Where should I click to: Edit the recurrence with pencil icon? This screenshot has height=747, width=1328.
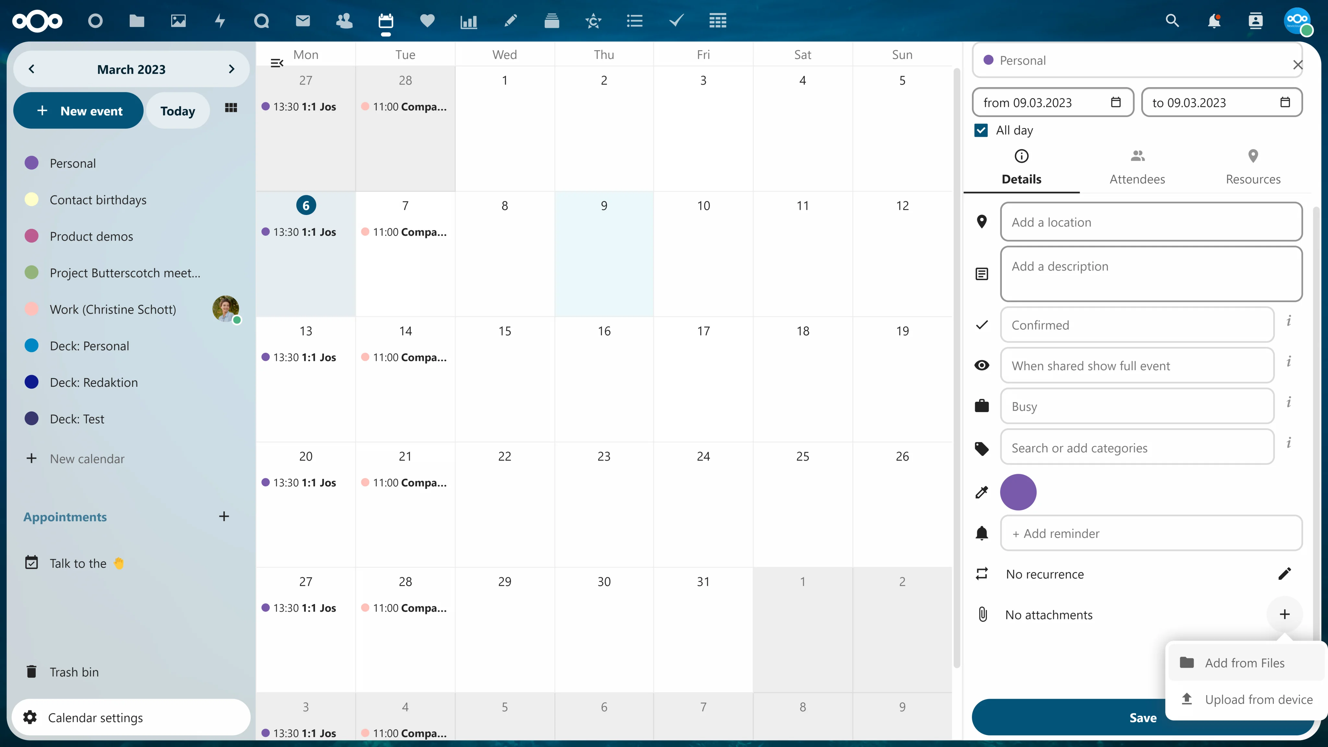[x=1285, y=574]
